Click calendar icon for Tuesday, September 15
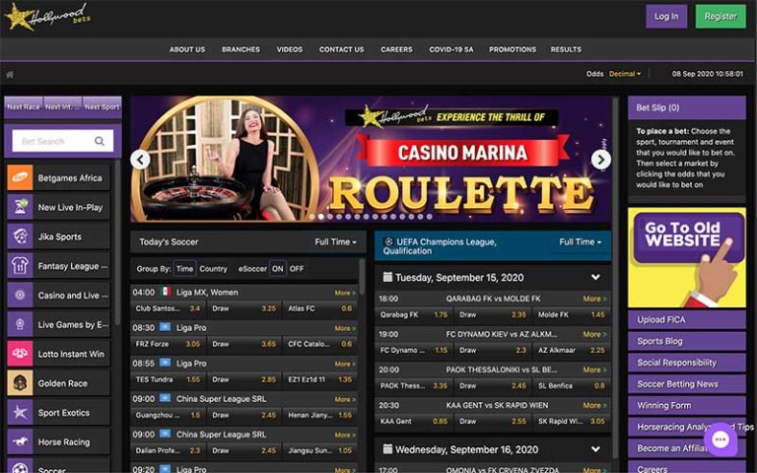Viewport: 757px width, 473px height. point(387,277)
